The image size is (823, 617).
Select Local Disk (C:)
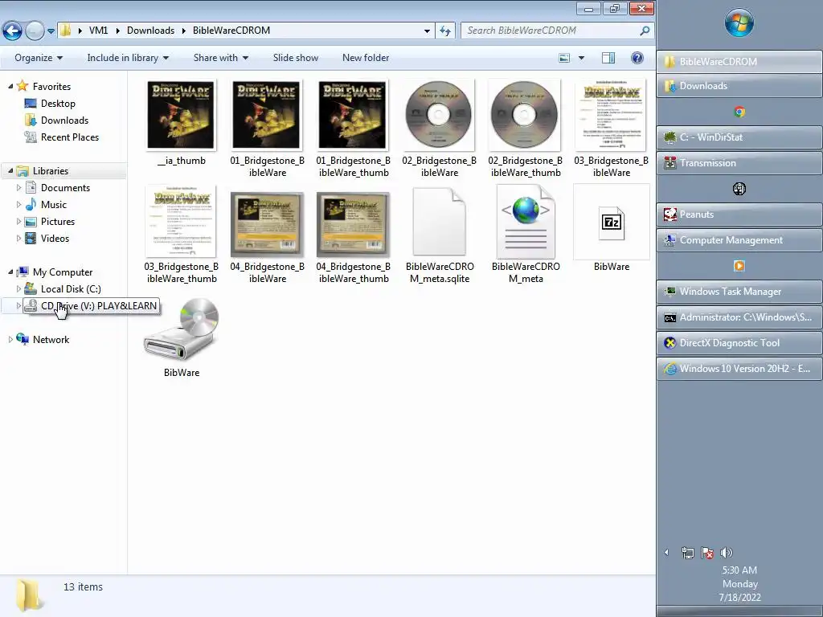coord(71,289)
